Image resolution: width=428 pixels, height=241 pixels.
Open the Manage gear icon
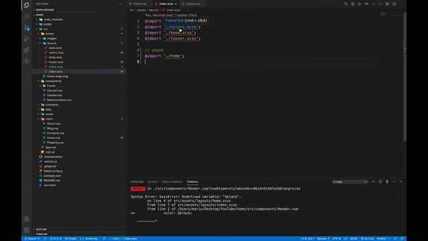(x=27, y=230)
